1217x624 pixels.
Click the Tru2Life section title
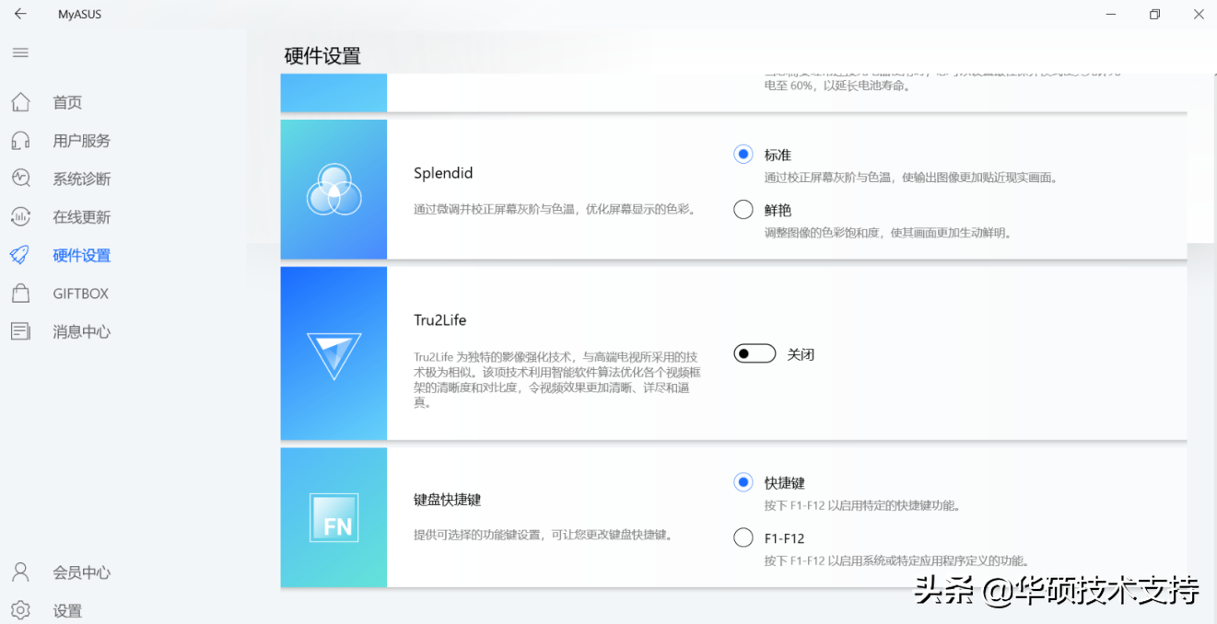tap(440, 320)
